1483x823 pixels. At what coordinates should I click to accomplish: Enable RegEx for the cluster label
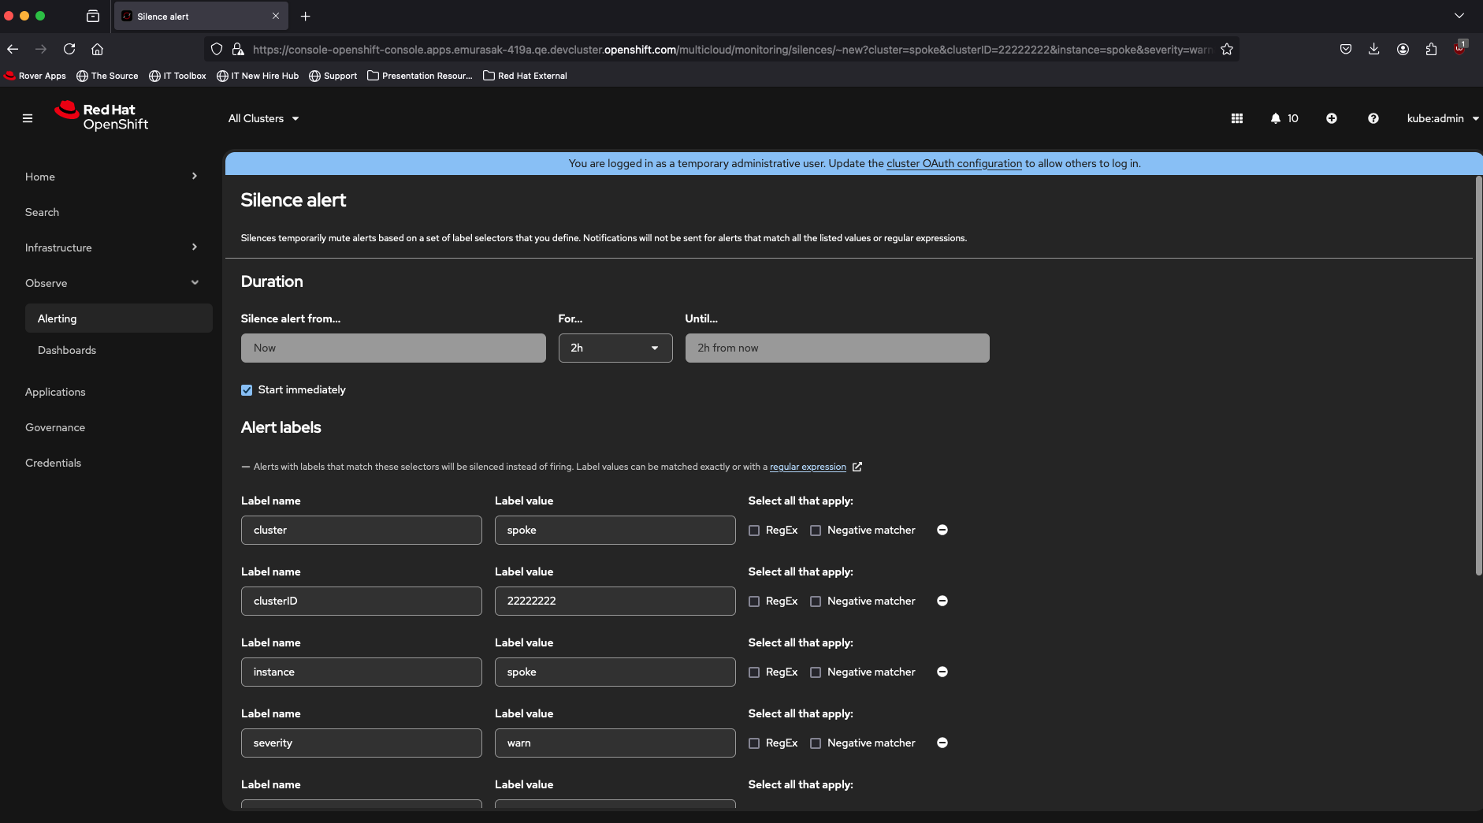pos(754,531)
